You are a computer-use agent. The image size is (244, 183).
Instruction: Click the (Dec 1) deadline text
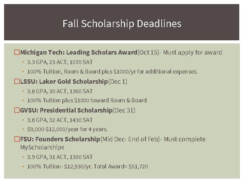coord(117,82)
